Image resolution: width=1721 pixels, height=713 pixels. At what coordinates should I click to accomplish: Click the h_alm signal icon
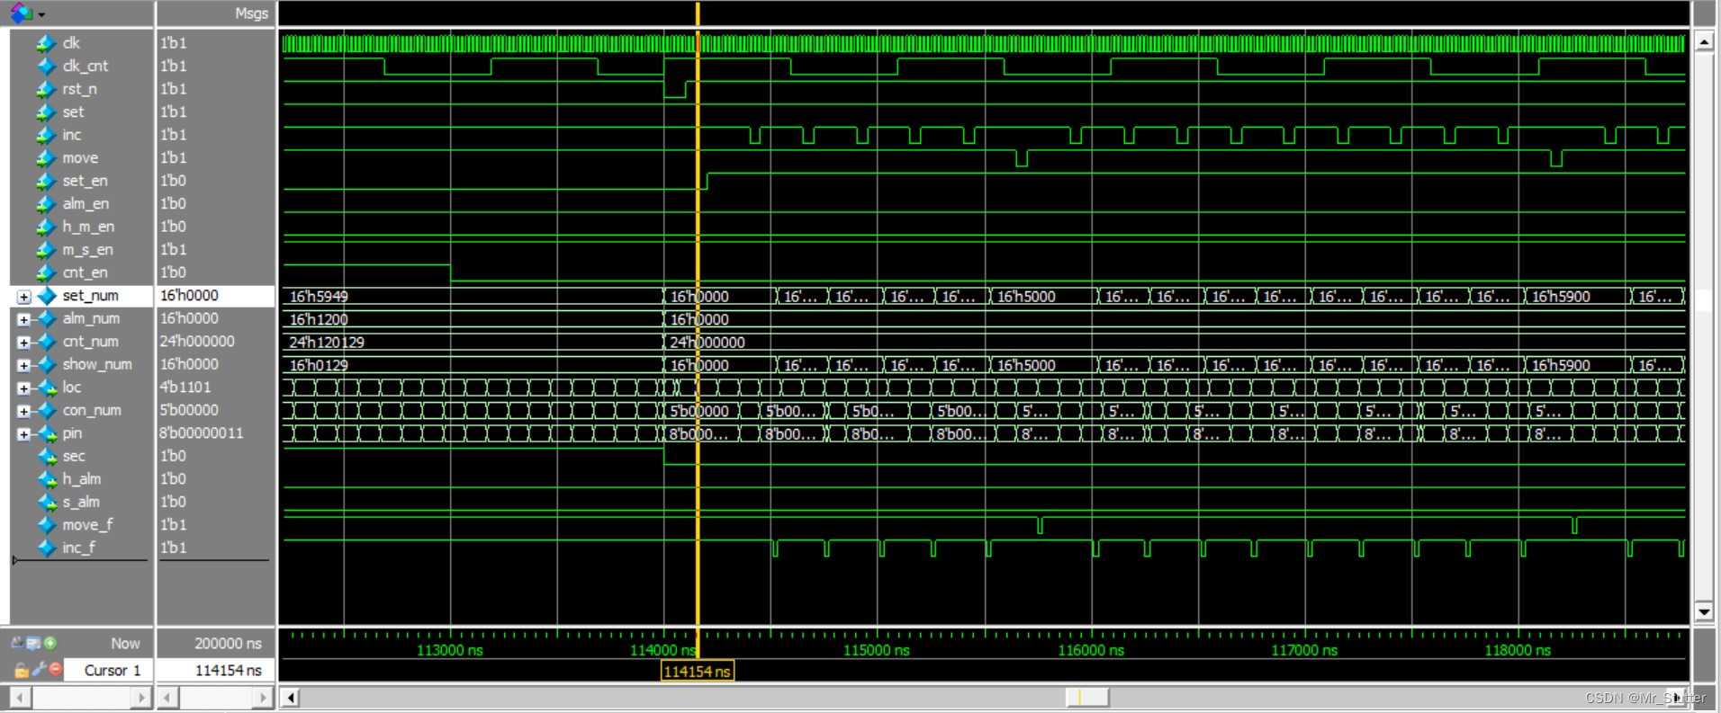click(x=47, y=480)
